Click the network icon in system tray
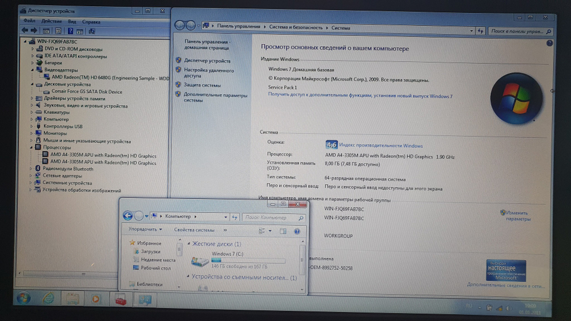The width and height of the screenshot is (571, 321). 499,308
